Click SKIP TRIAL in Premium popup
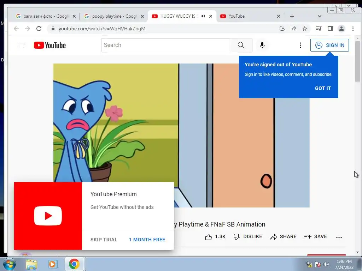Screen dimensions: 362x271 coord(104,240)
